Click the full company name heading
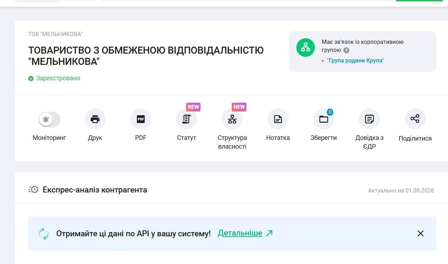Screen dimensions: 448x264 point(146,56)
